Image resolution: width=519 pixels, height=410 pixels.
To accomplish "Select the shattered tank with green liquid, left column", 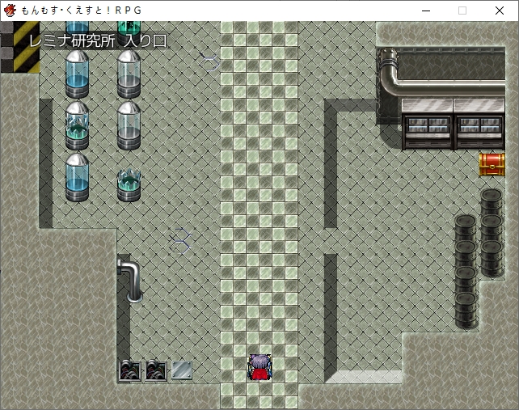I will point(77,126).
